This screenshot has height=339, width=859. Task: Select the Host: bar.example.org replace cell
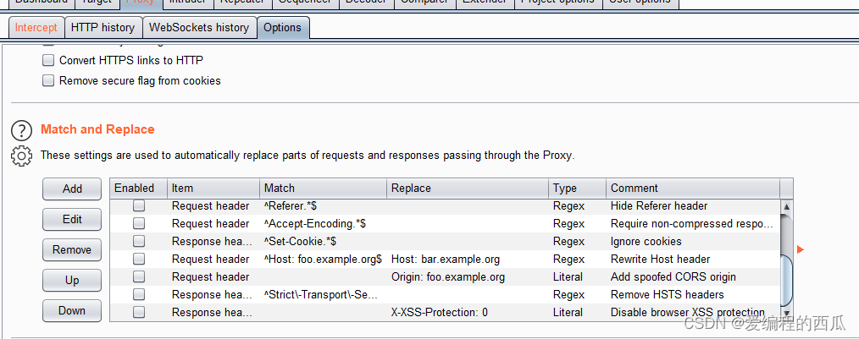(468, 260)
